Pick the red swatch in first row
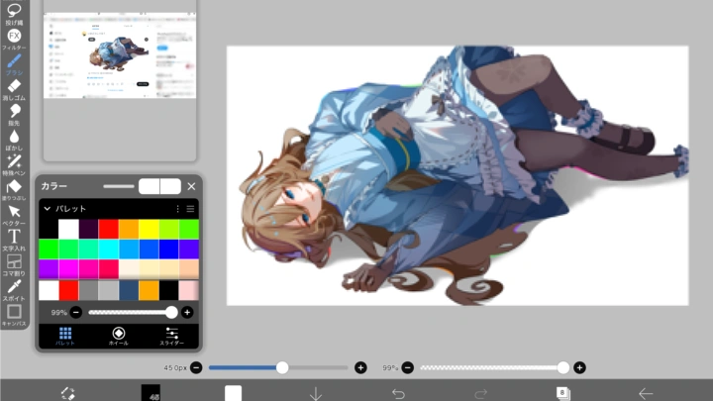The height and width of the screenshot is (401, 713). (109, 229)
